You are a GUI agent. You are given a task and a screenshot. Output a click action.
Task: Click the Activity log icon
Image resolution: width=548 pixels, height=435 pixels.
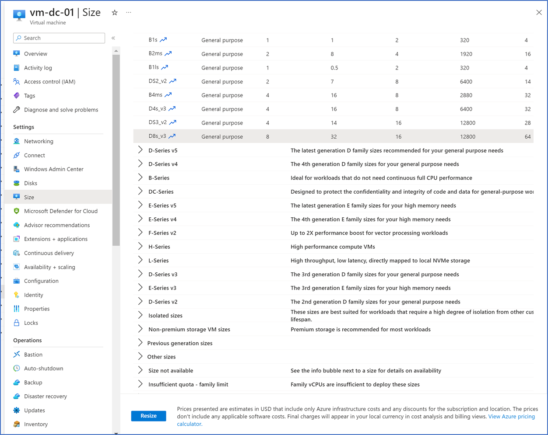click(x=17, y=68)
